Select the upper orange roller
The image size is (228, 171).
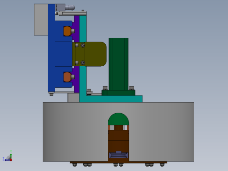[x=67, y=31]
